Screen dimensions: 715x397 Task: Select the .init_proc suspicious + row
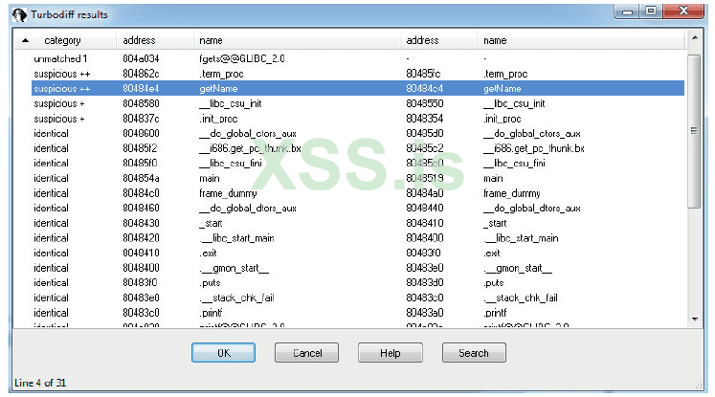point(358,119)
